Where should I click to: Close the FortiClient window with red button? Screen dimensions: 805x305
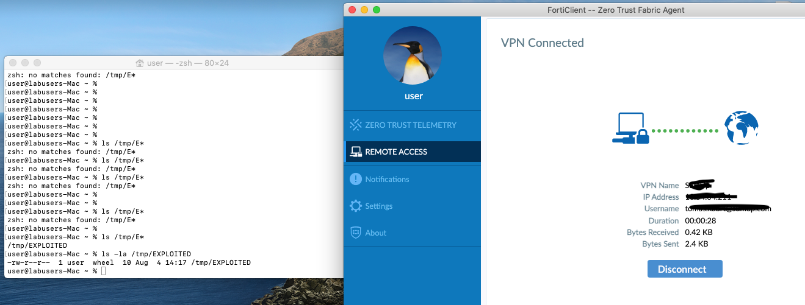coord(352,10)
